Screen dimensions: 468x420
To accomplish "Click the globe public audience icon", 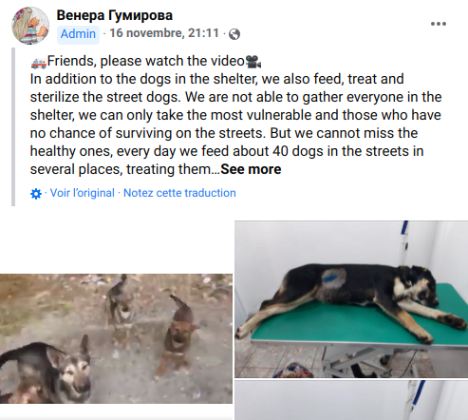I will pos(234,34).
